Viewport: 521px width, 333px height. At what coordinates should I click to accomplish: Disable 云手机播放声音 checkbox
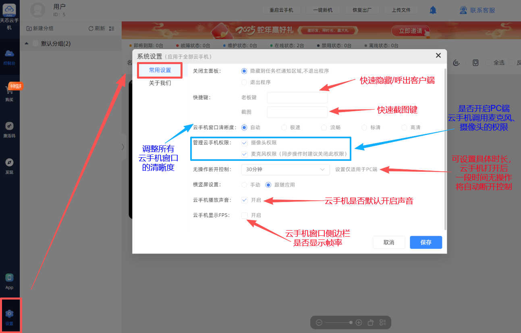coord(245,200)
